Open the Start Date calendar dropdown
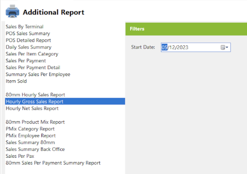The image size is (247, 174). tap(224, 47)
